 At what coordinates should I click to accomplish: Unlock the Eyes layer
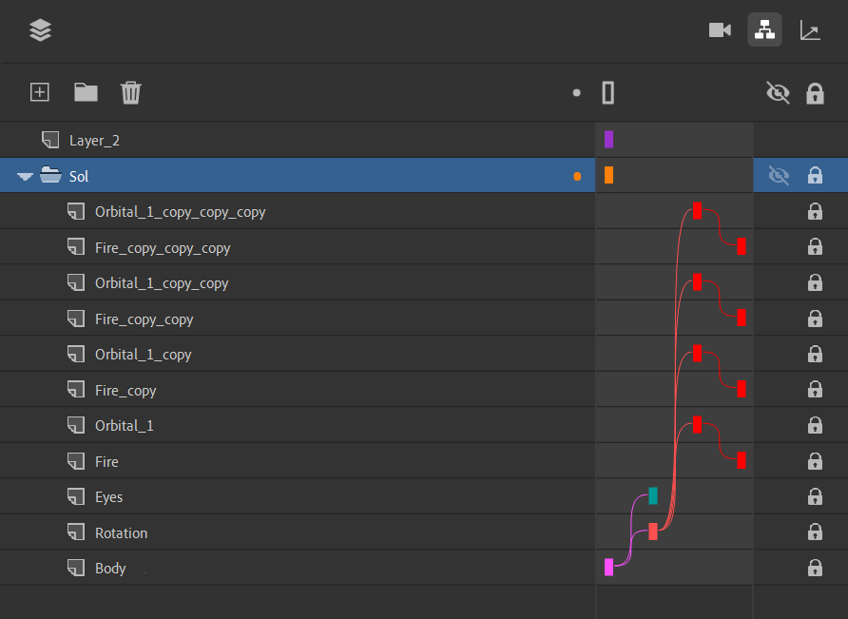point(815,496)
